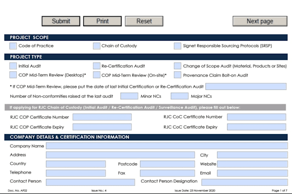Click RJC CoC Certificate Expiry field
Viewport: 292px width, 194px height.
pyautogui.click(x=256, y=127)
